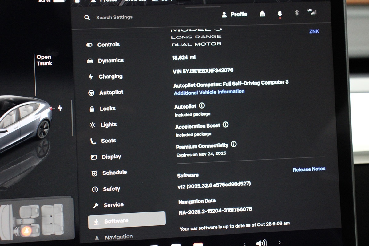Screen dimensions: 369x246
Task: Open the HomeLink garage icon
Action: coord(262,14)
